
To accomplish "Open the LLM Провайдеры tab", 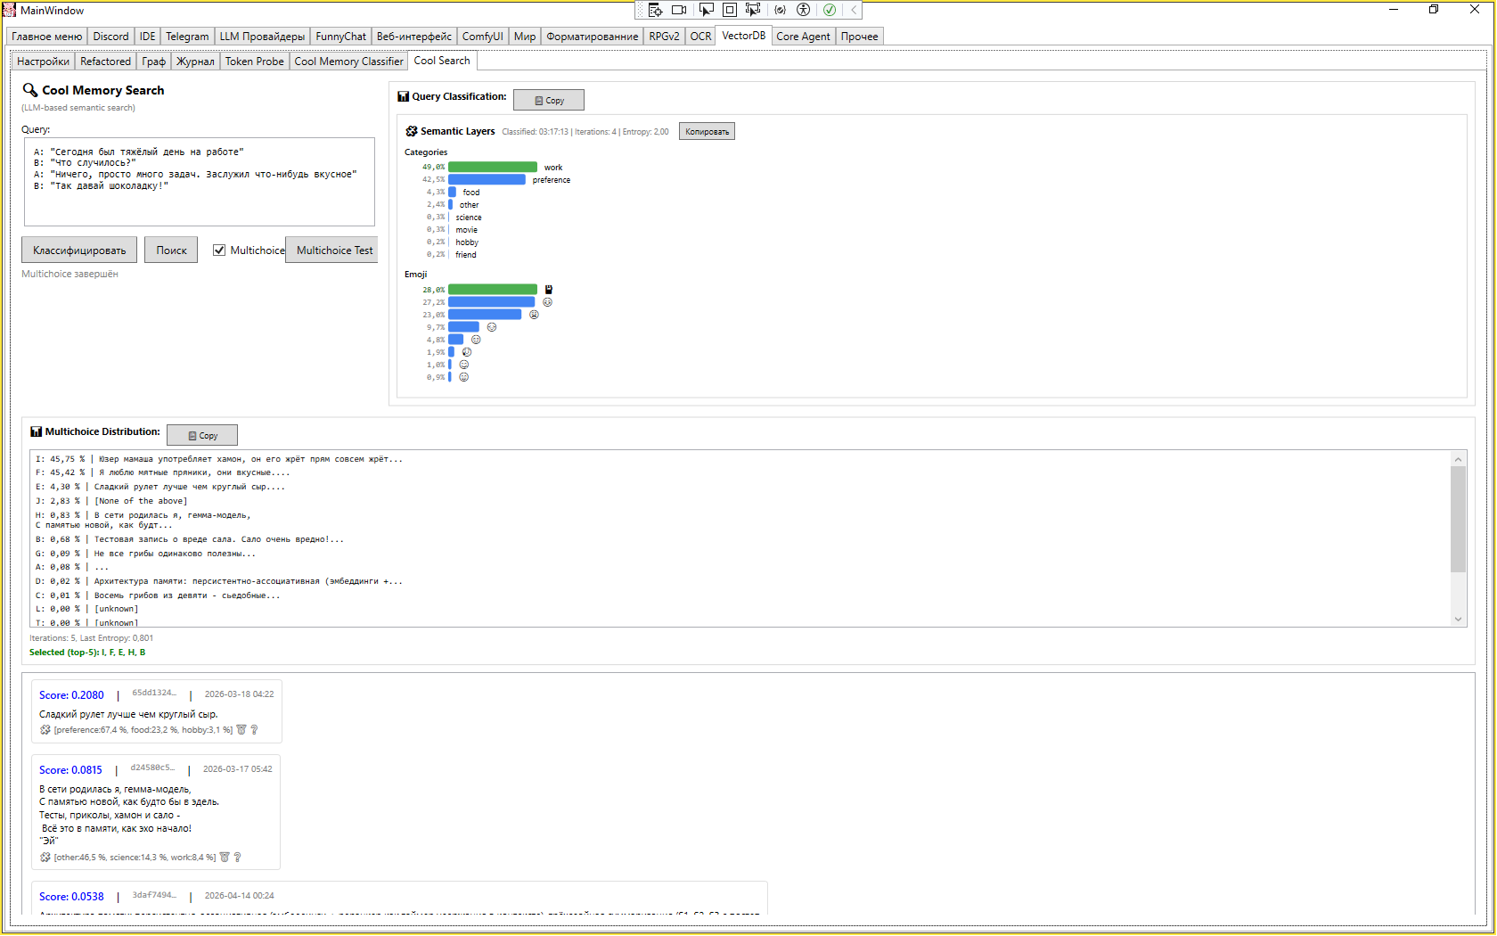I will point(262,37).
